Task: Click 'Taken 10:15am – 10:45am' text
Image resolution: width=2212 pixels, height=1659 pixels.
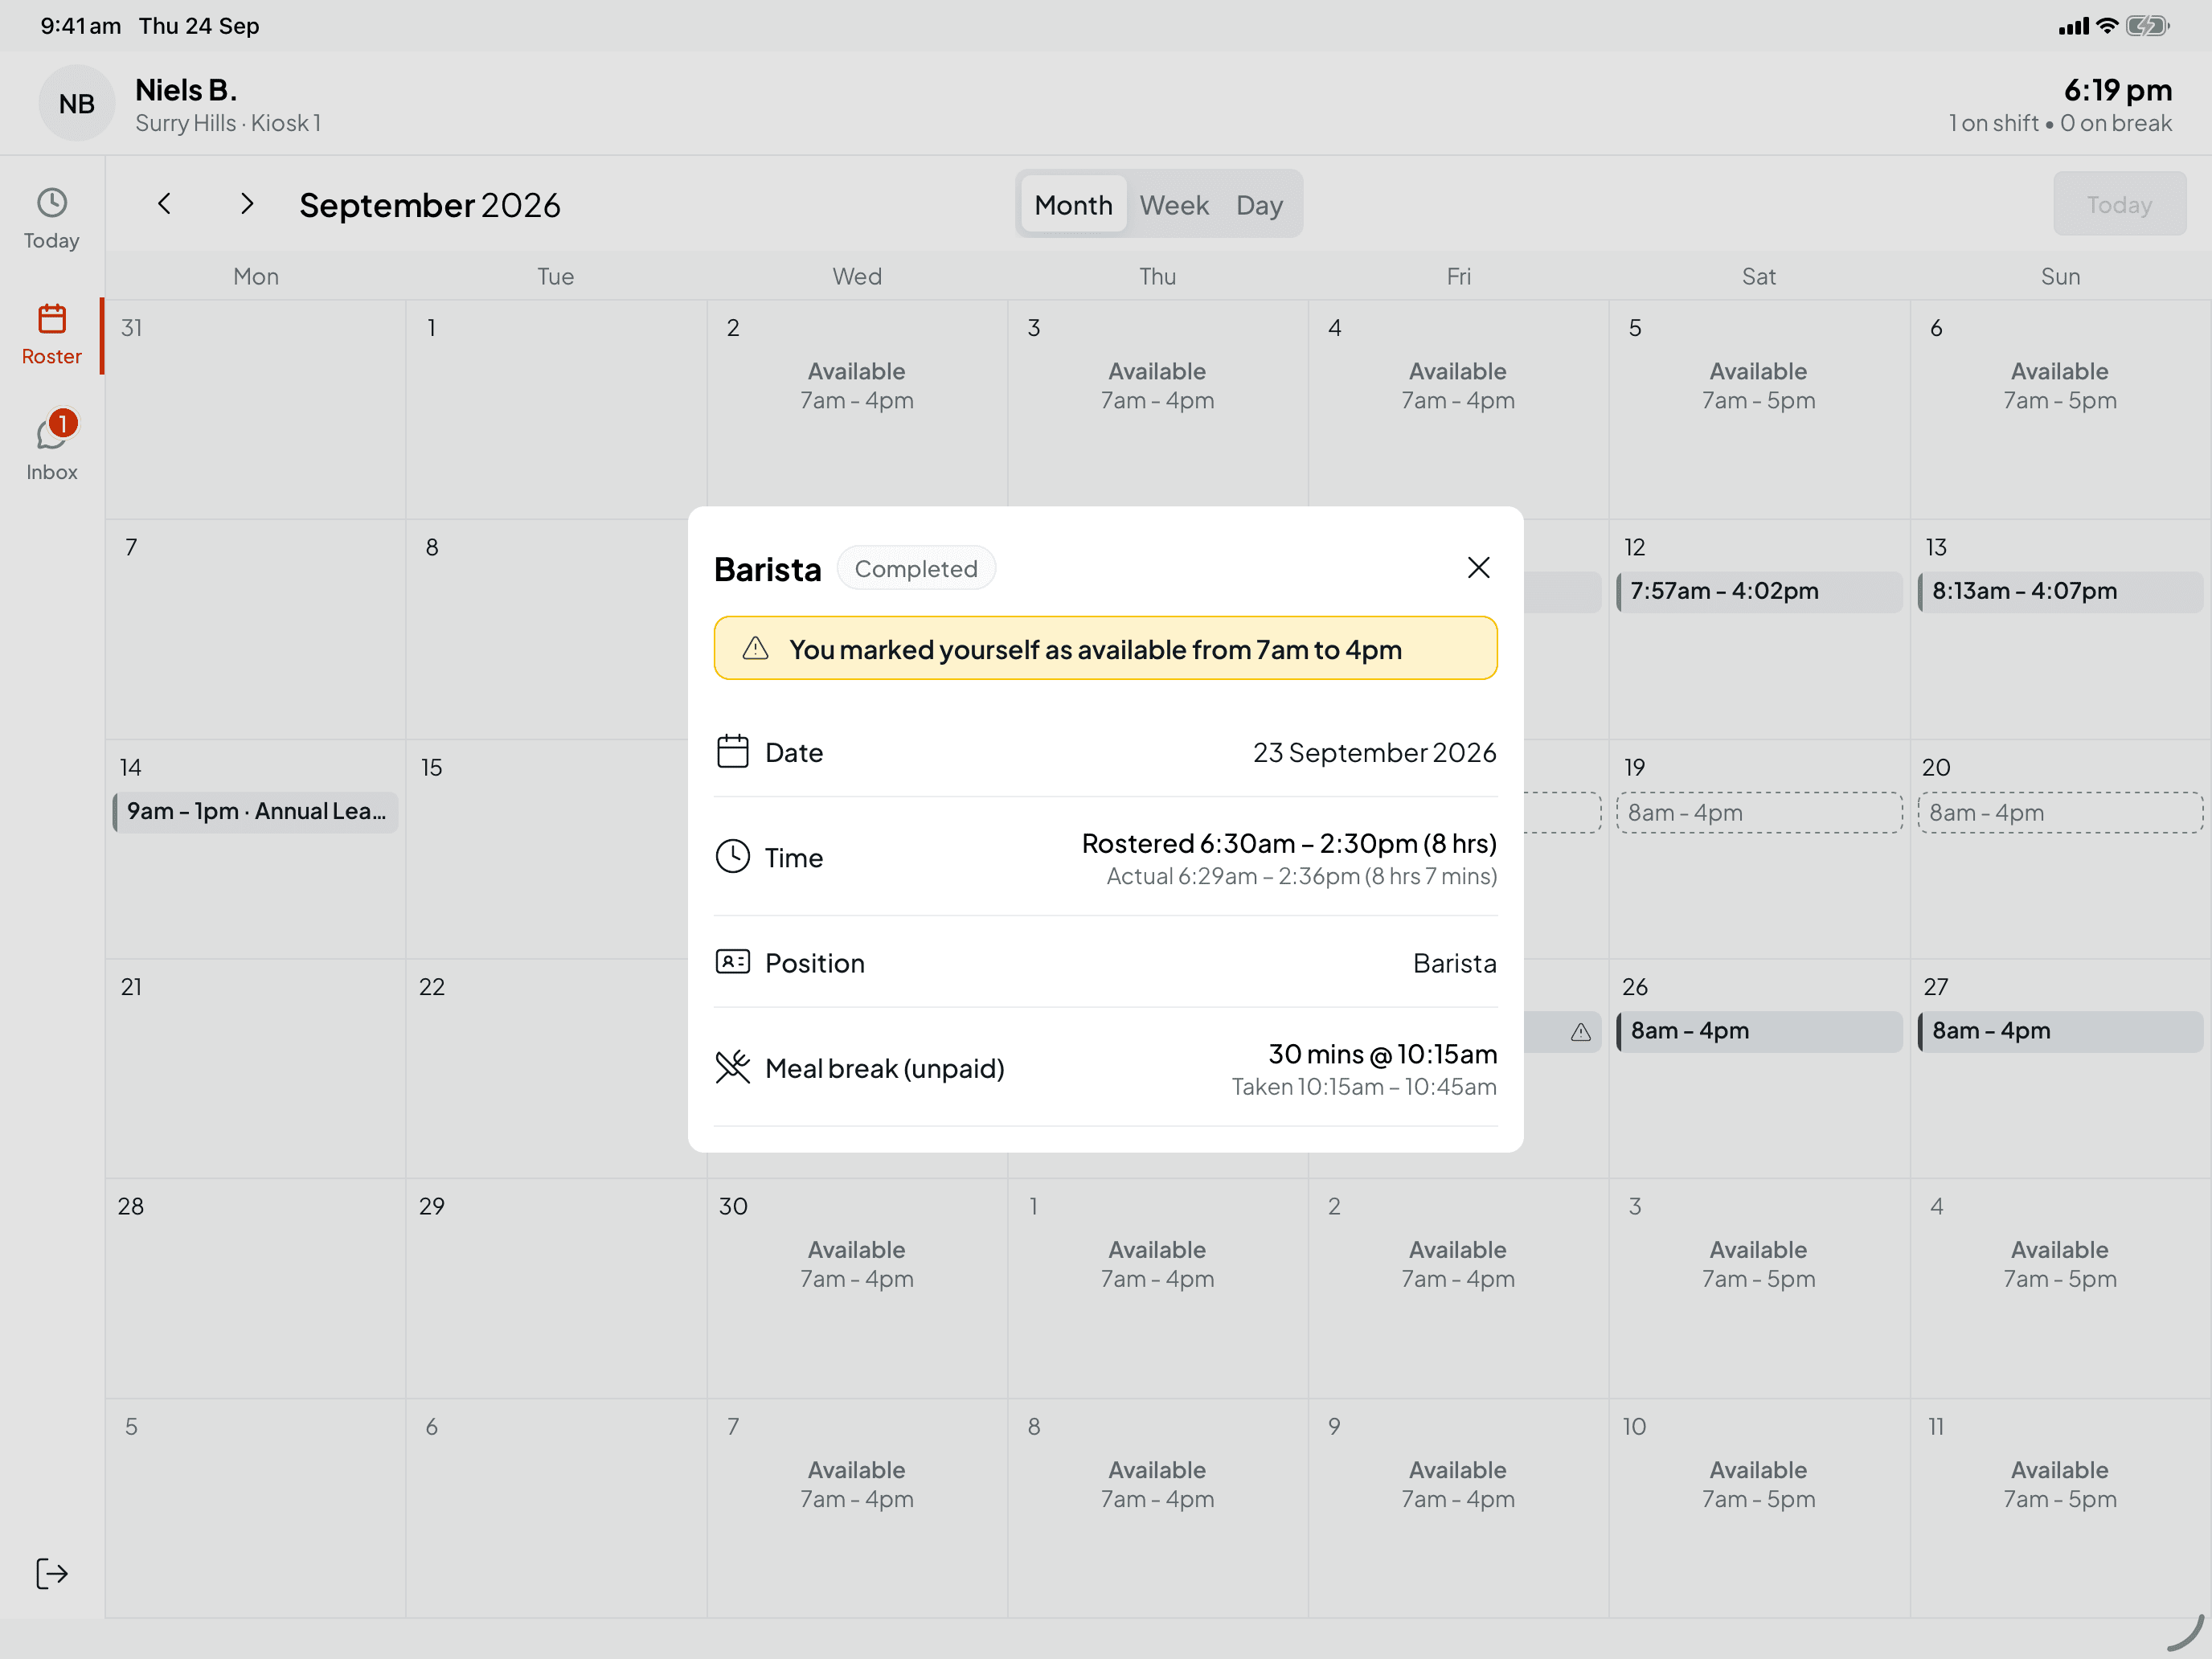Action: tap(1364, 1086)
